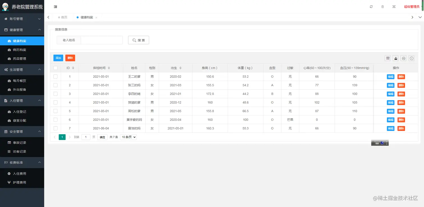The width and height of the screenshot is (424, 207).
Task: Go to the previous page arrow in pagination
Action: click(x=55, y=137)
